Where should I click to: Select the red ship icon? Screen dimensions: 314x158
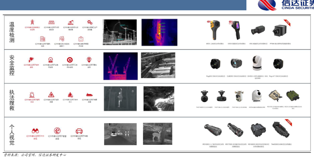click(90, 95)
